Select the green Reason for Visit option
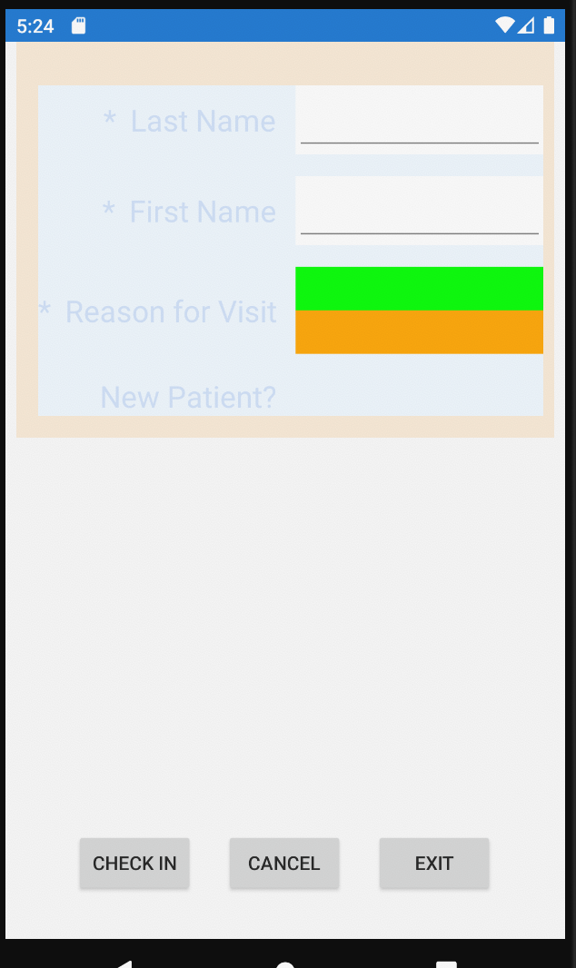The width and height of the screenshot is (576, 968). [418, 287]
